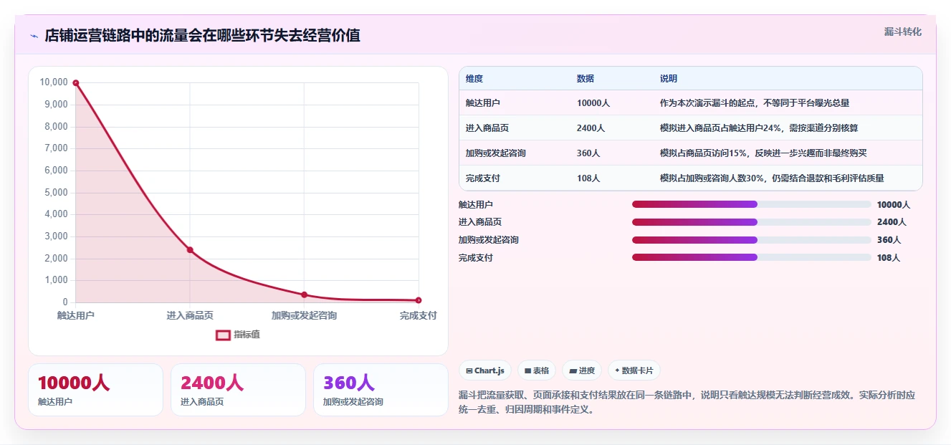Screen dimensions: 951x445
Task: Click the 360人 value in the table
Action: coord(588,153)
